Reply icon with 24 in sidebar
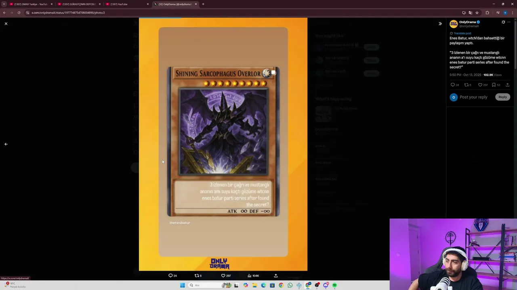517x290 pixels. tap(455, 85)
